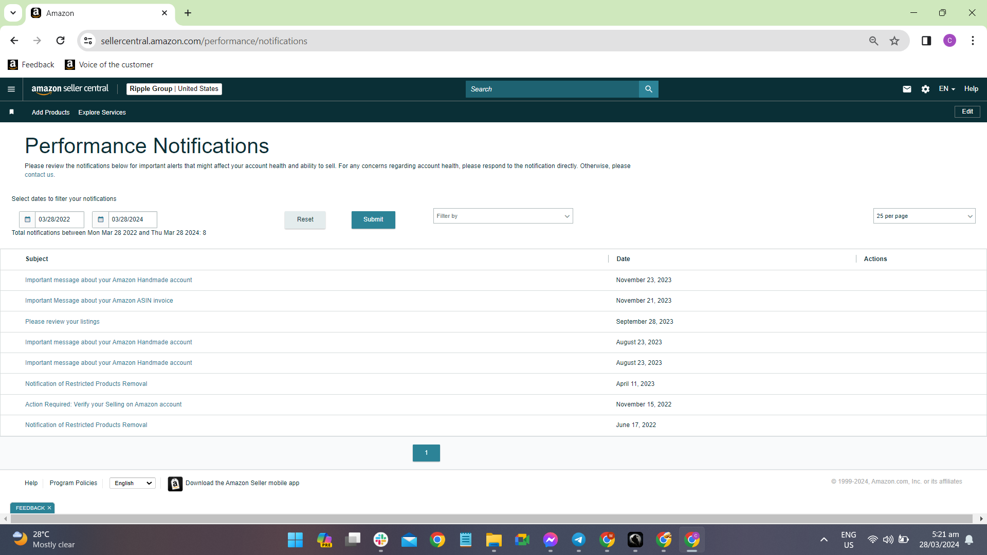Screen dimensions: 987x555
Task: Open the Please review your listings notification
Action: pyautogui.click(x=62, y=322)
